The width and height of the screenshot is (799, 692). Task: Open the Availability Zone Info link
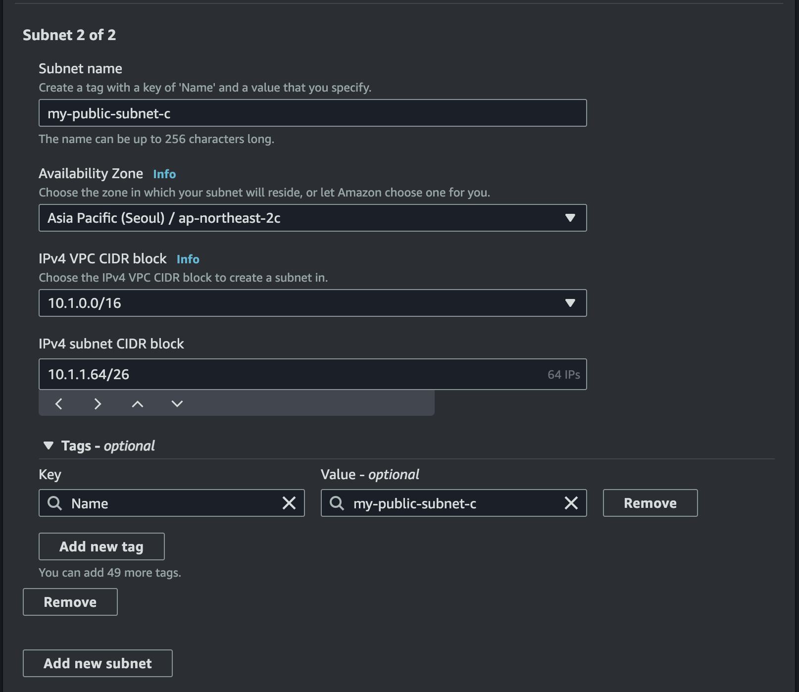point(164,174)
